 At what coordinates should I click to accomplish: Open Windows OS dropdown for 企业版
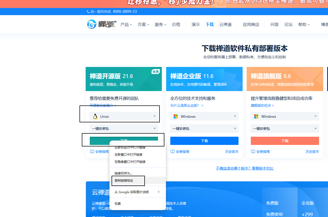204,116
